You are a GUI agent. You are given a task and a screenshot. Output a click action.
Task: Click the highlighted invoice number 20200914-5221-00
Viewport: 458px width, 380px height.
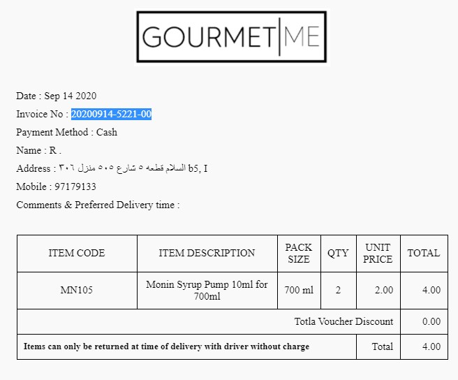[x=111, y=114]
